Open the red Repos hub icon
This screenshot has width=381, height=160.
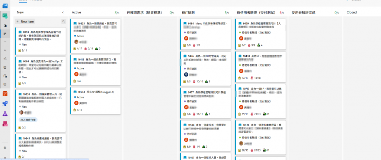coord(5,94)
